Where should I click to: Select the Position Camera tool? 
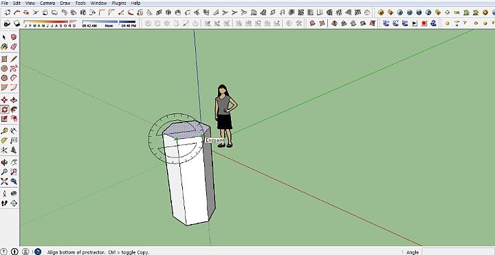(4, 193)
